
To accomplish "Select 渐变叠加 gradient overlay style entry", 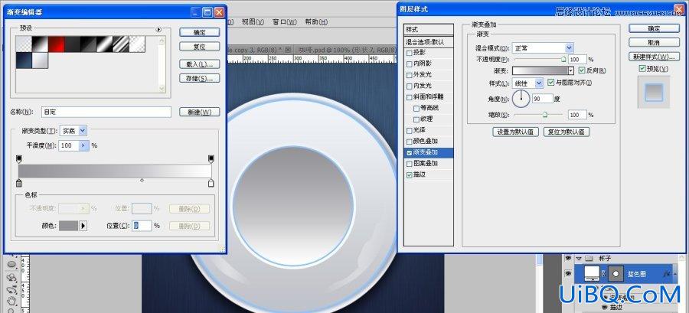I will coord(429,153).
